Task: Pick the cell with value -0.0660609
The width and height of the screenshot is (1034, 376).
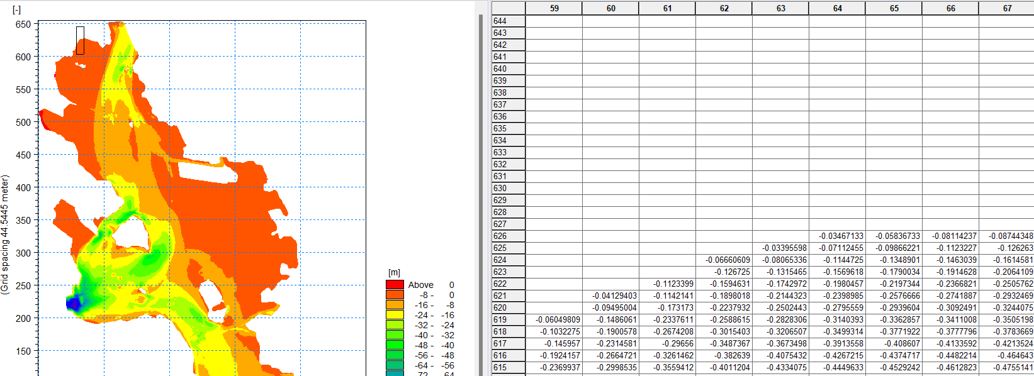Action: tap(724, 260)
